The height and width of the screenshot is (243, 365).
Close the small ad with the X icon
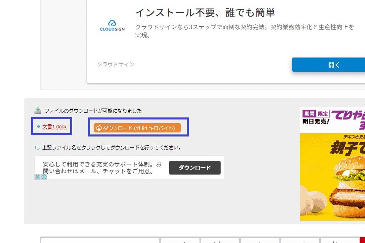click(x=37, y=177)
